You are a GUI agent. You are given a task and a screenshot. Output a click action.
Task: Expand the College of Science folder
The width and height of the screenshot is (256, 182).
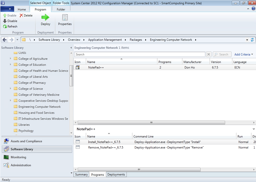[x=10, y=88]
